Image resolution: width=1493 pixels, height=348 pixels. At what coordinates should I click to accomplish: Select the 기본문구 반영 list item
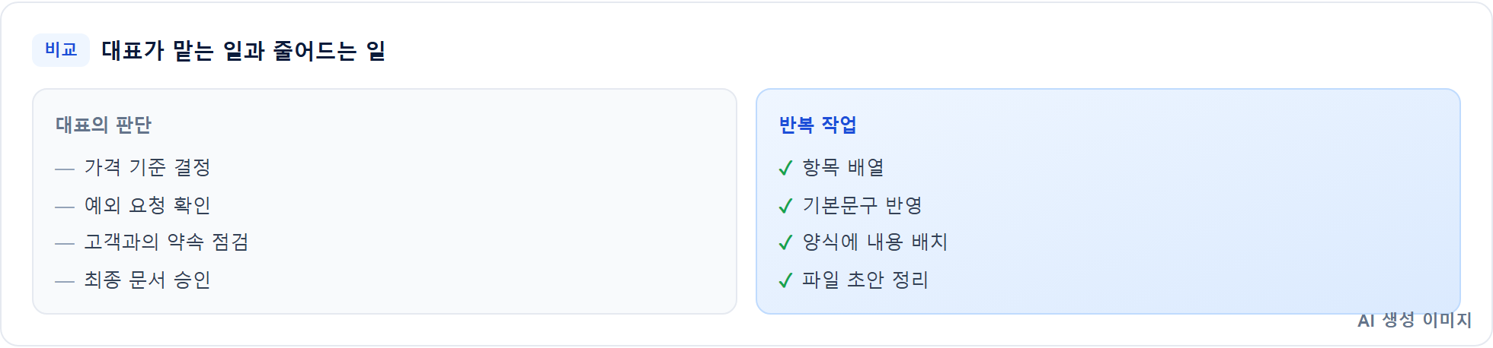pos(862,205)
